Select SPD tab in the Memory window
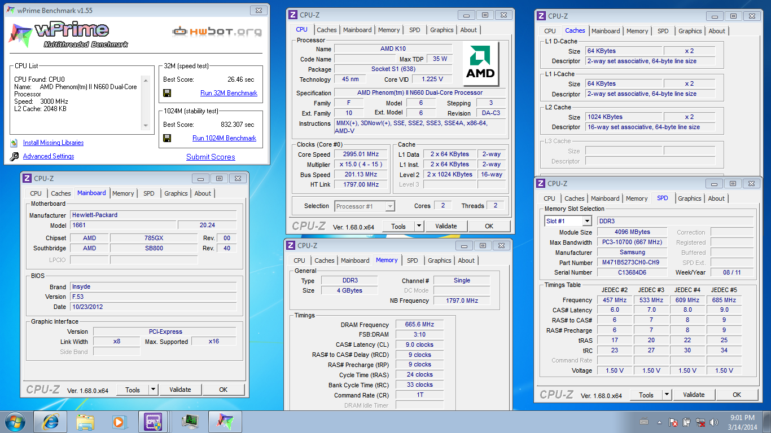Viewport: 771px width, 433px height. coord(413,260)
